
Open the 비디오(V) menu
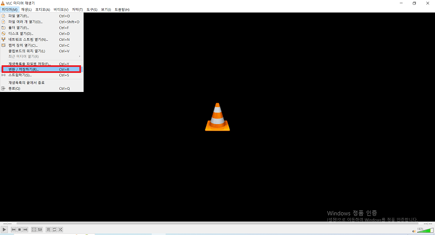(x=61, y=9)
